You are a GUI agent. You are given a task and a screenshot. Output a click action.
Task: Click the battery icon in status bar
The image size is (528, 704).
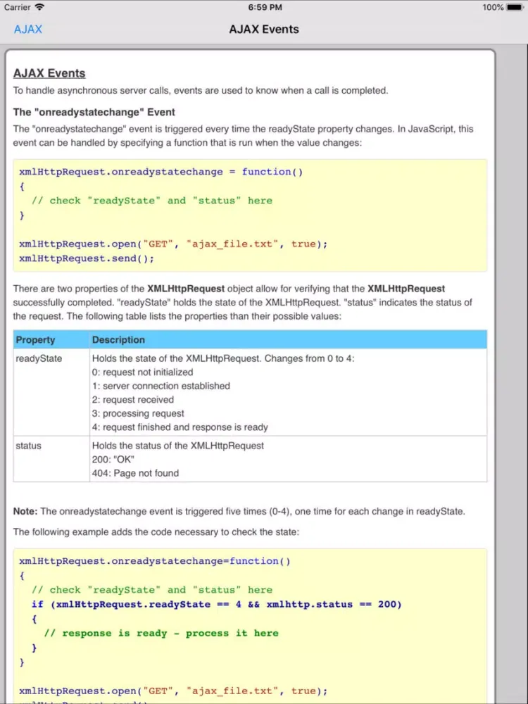(515, 7)
